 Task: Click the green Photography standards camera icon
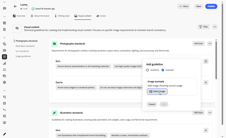pos(55,44)
